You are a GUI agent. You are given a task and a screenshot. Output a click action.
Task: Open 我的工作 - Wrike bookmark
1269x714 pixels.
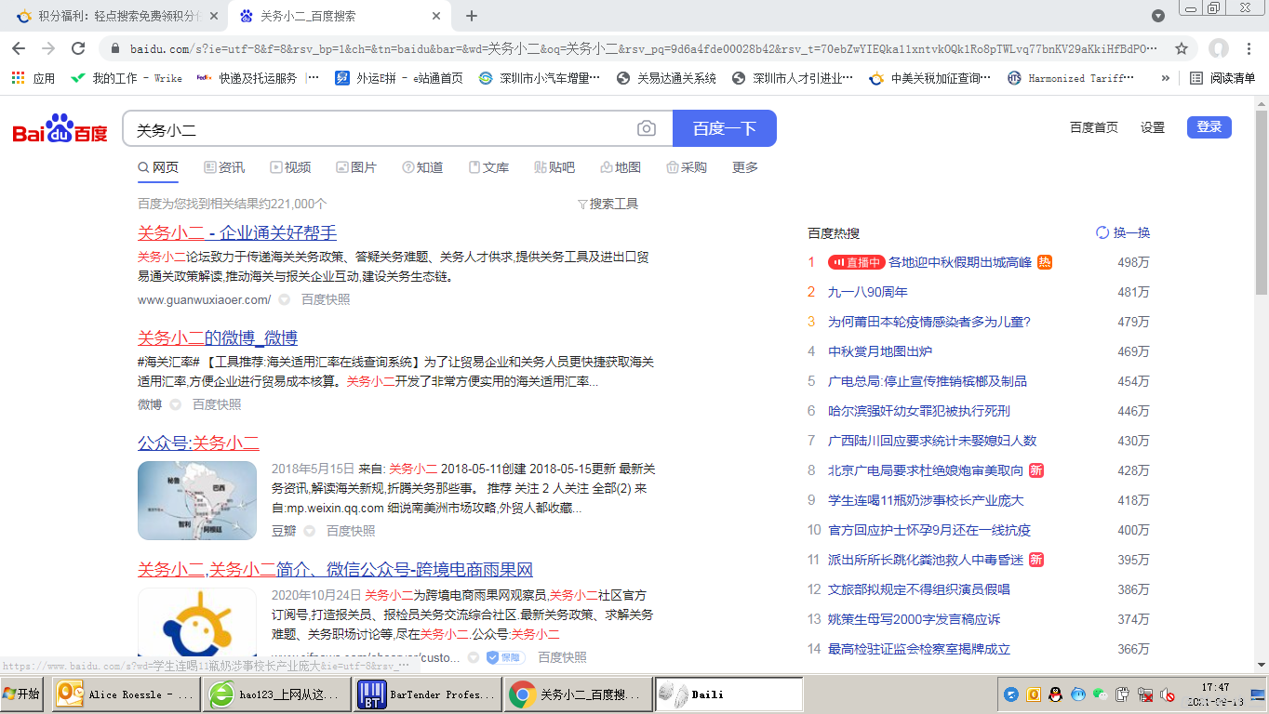pos(127,78)
